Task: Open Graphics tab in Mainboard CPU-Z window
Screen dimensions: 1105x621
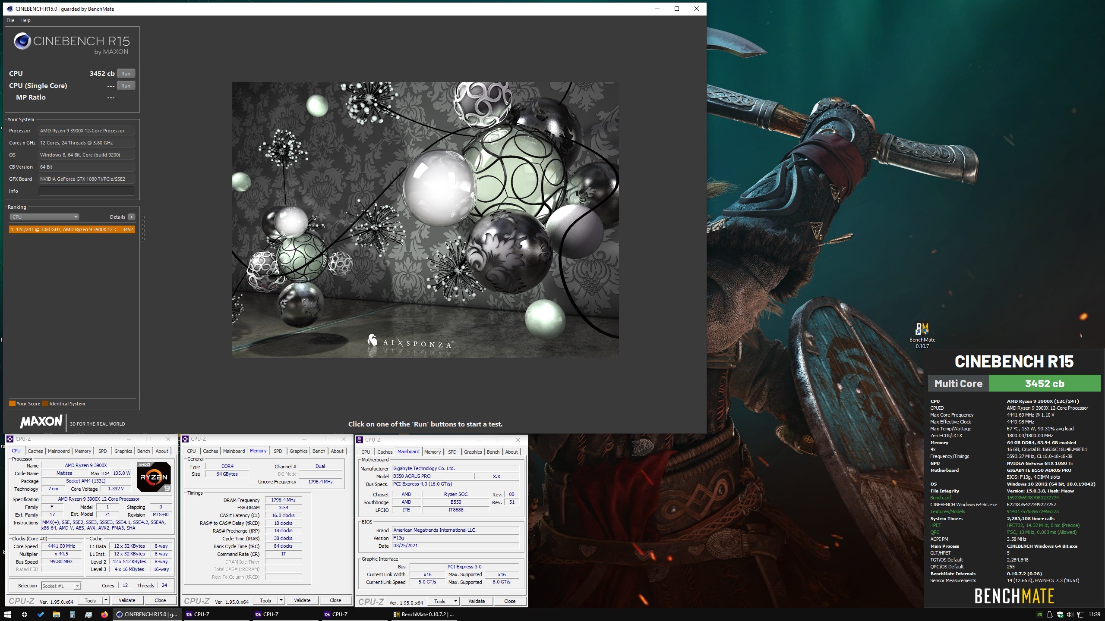Action: (473, 452)
